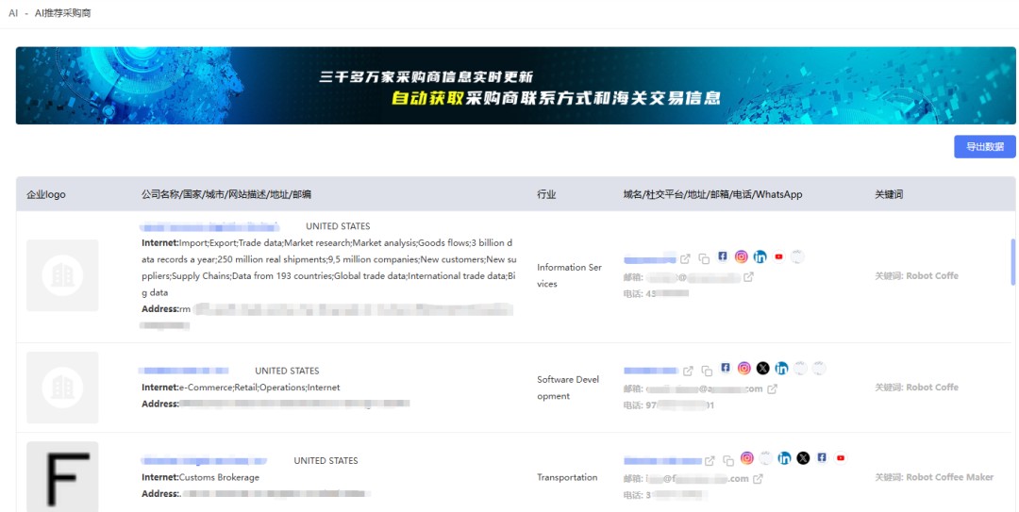1019x512 pixels.
Task: Click blurred email address in Transportation row
Action: (x=696, y=478)
